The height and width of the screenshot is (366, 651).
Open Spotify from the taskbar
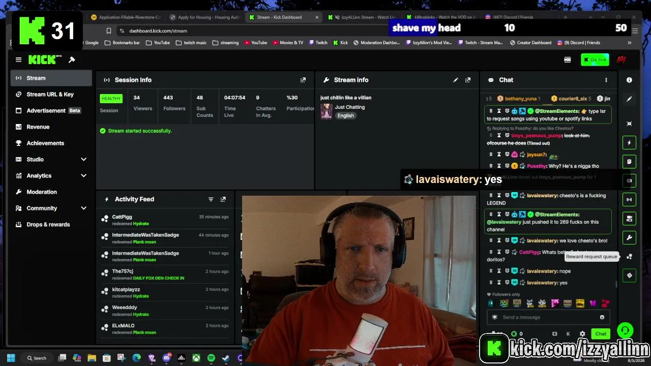(x=211, y=358)
